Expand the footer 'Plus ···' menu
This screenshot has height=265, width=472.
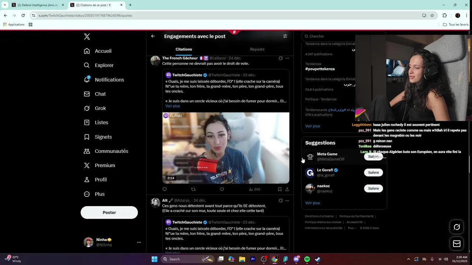point(352,228)
